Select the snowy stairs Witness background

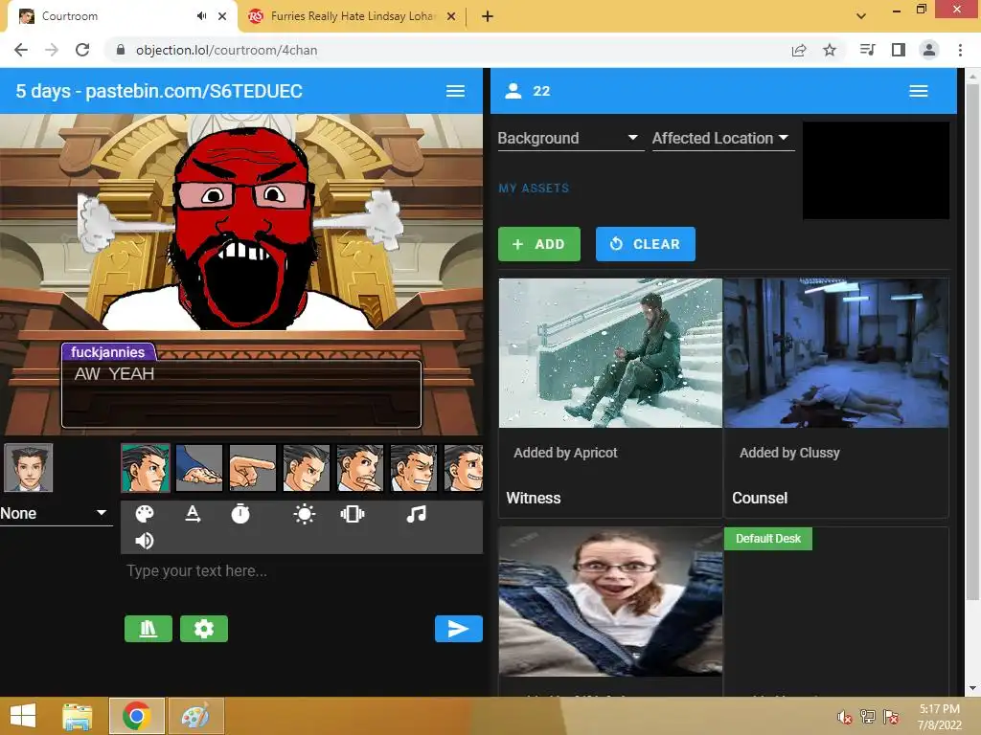pos(610,353)
